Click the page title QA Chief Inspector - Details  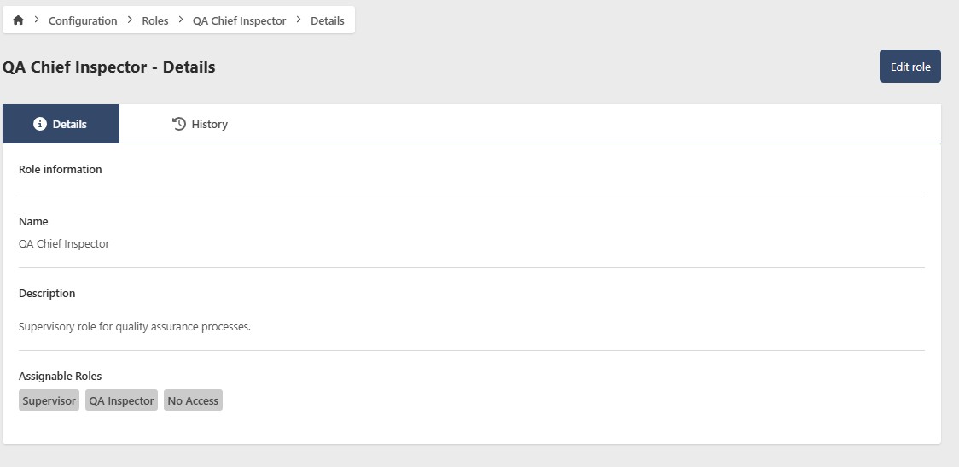(x=108, y=67)
